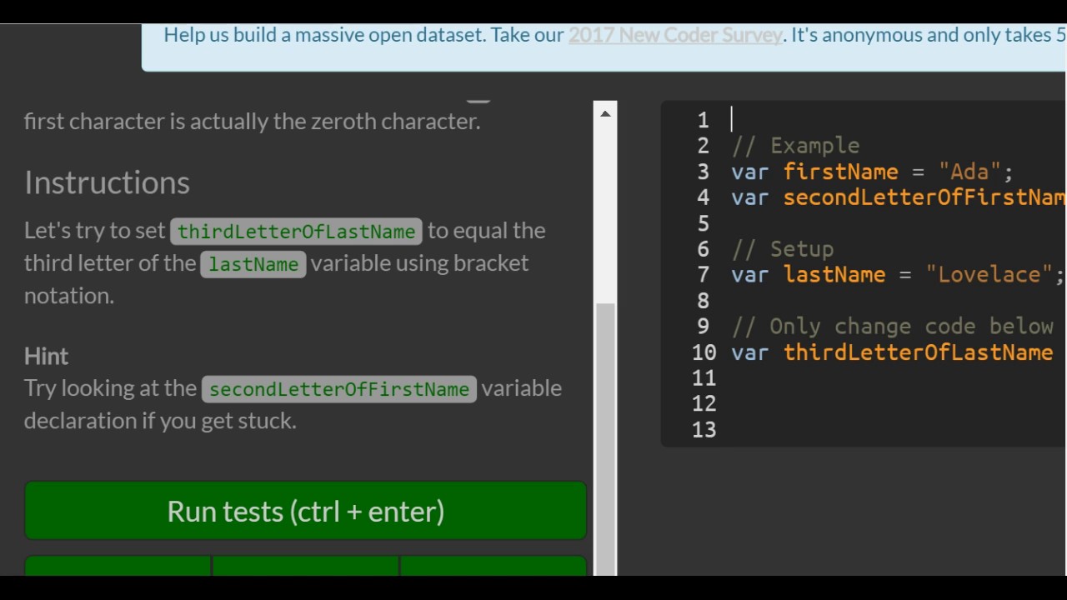Viewport: 1067px width, 600px height.
Task: Click the scroll up arrow of instructions panel
Action: click(x=606, y=113)
